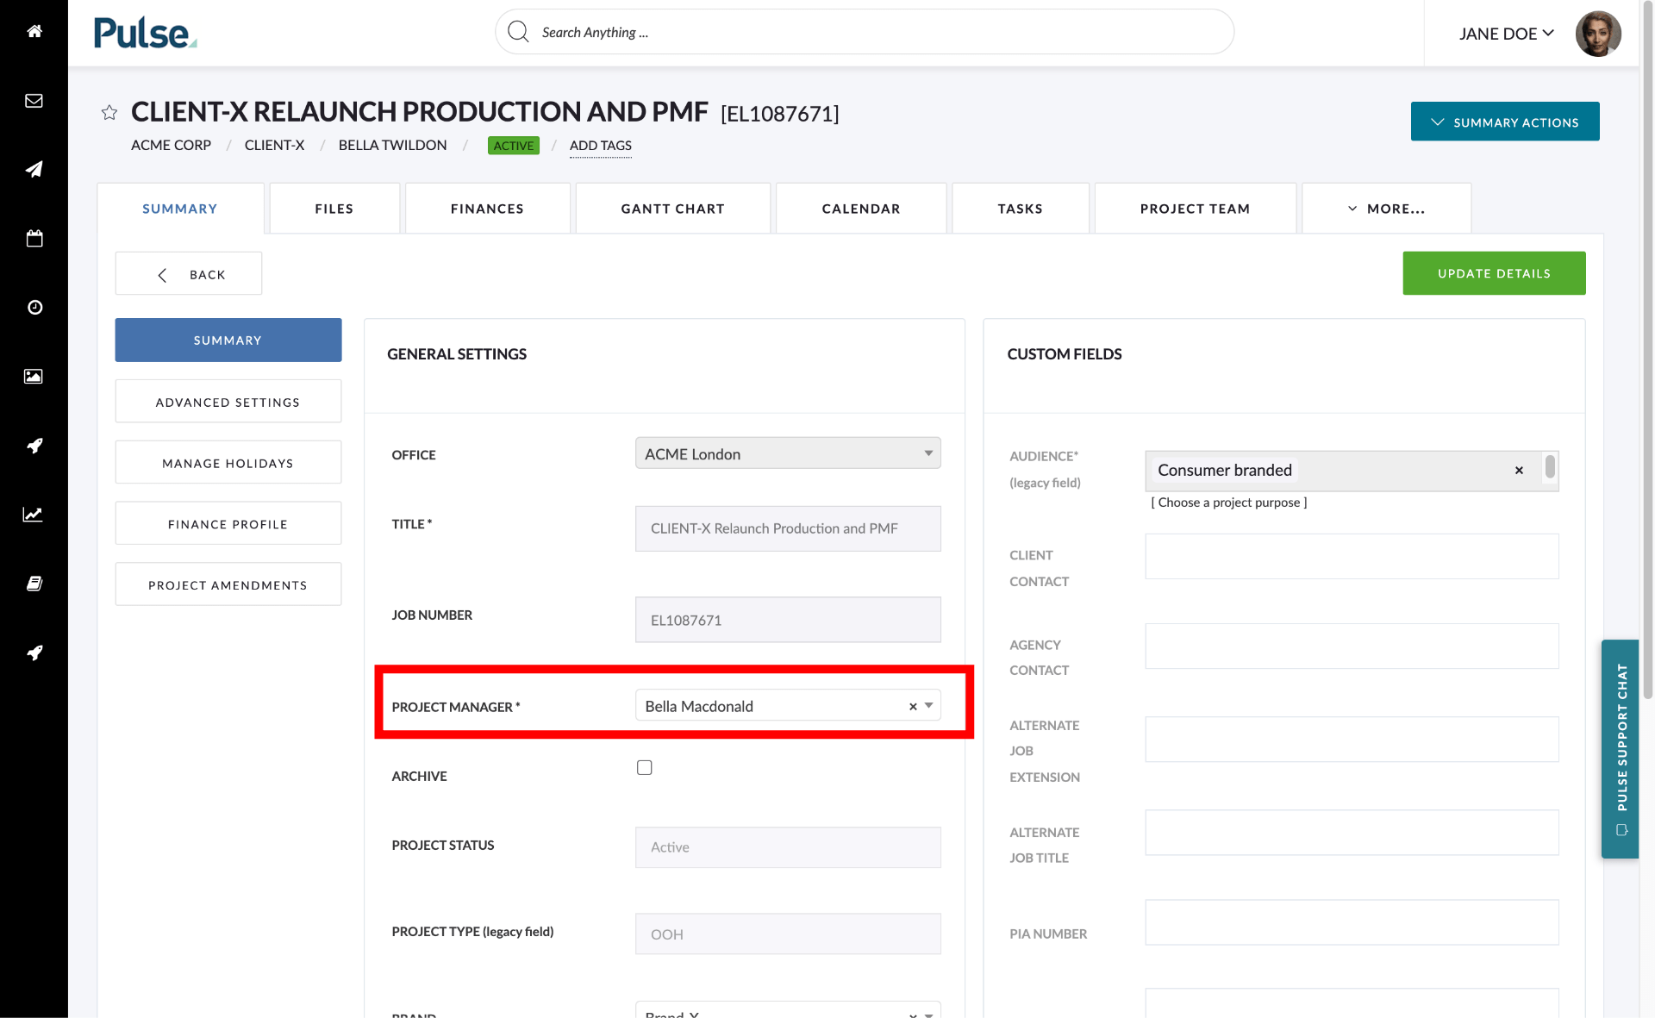Switch to the Summary tab
This screenshot has height=1018, width=1655.
point(180,209)
